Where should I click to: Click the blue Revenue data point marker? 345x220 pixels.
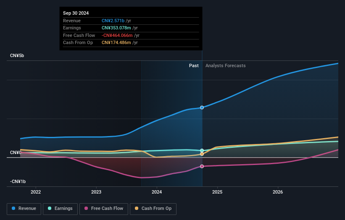click(x=202, y=107)
